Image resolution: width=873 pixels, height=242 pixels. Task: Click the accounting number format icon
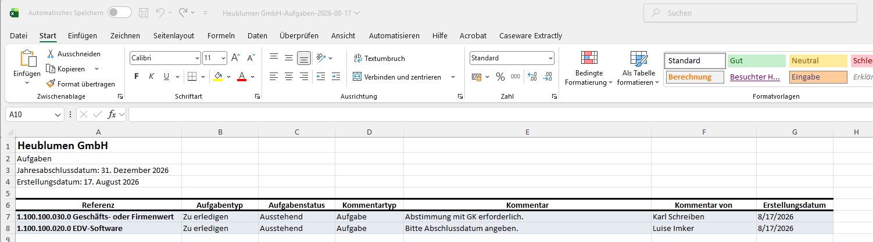point(477,77)
